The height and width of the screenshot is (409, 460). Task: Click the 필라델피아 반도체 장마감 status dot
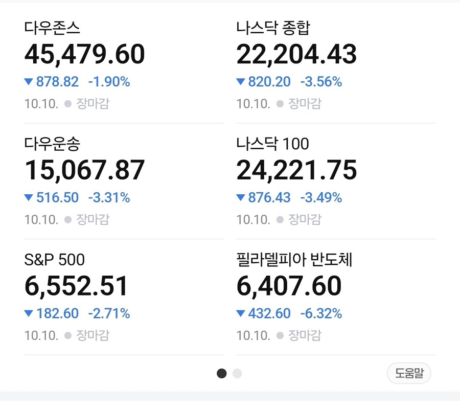click(280, 335)
